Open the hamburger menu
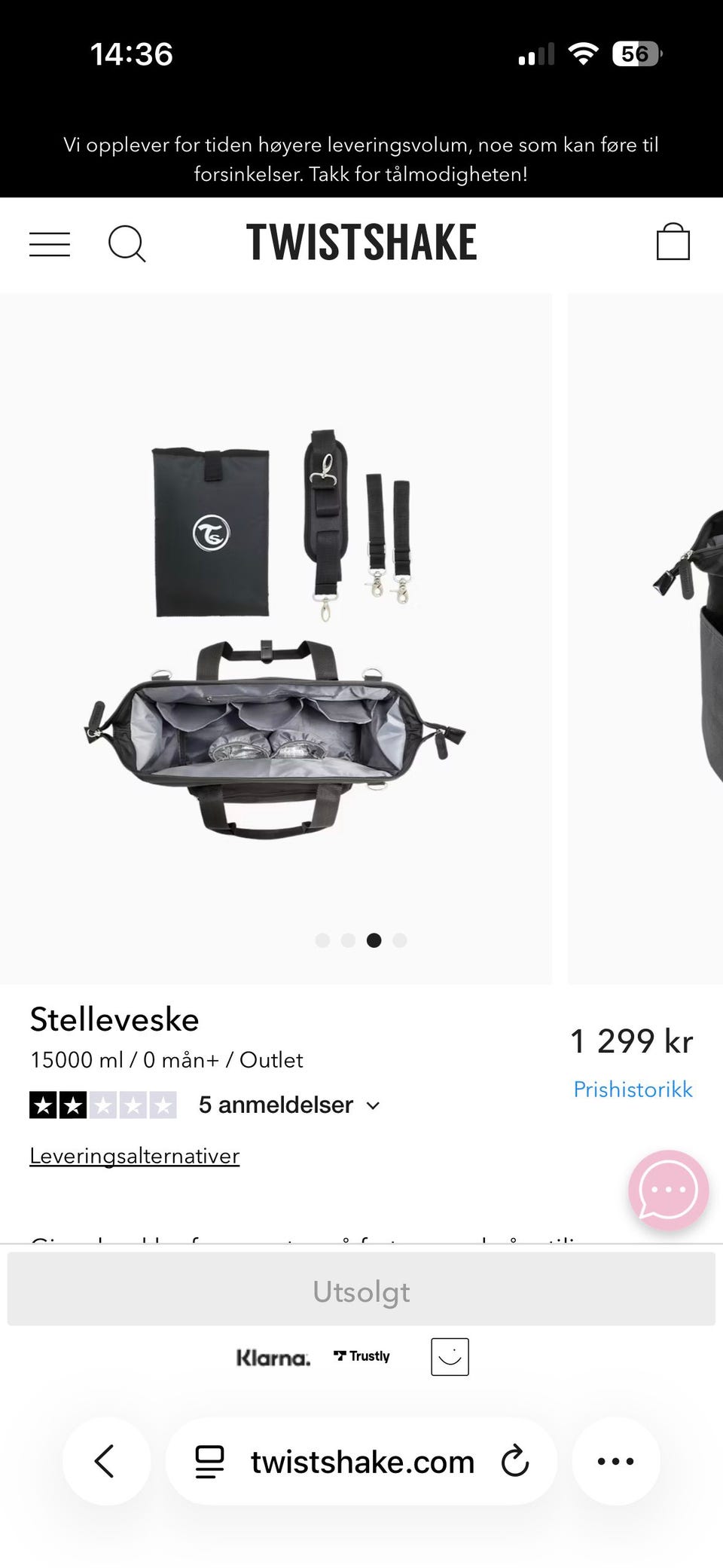This screenshot has height=1568, width=723. click(50, 244)
